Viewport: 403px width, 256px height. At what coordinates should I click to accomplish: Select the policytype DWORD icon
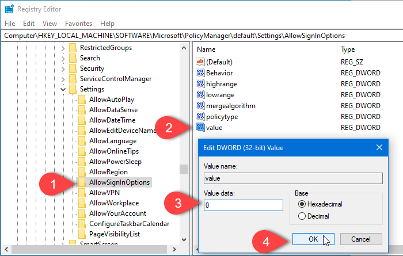click(x=200, y=117)
